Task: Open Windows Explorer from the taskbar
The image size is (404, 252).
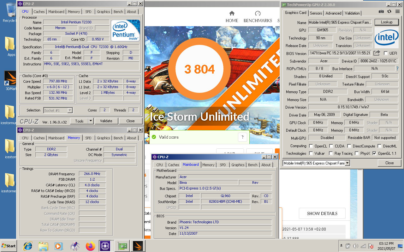Action: [43, 246]
